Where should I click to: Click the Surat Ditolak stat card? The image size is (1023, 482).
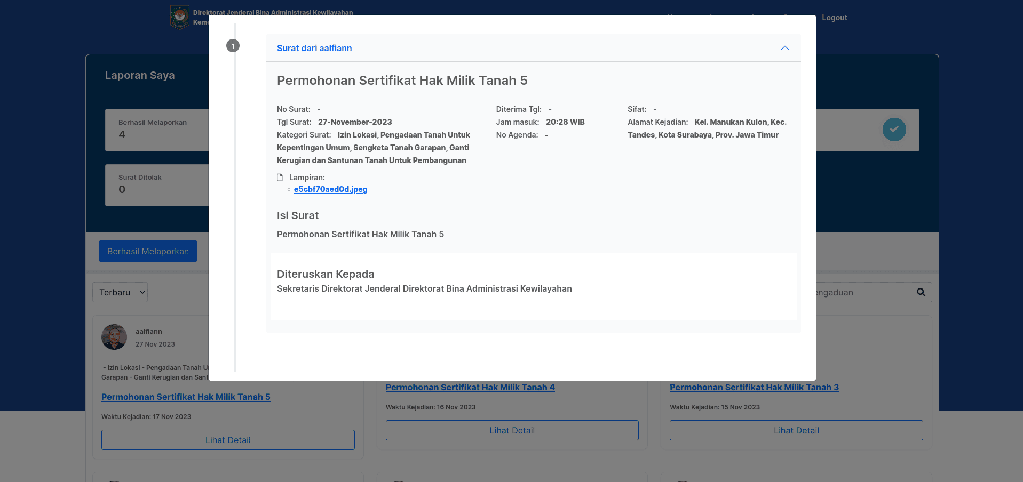pos(157,185)
